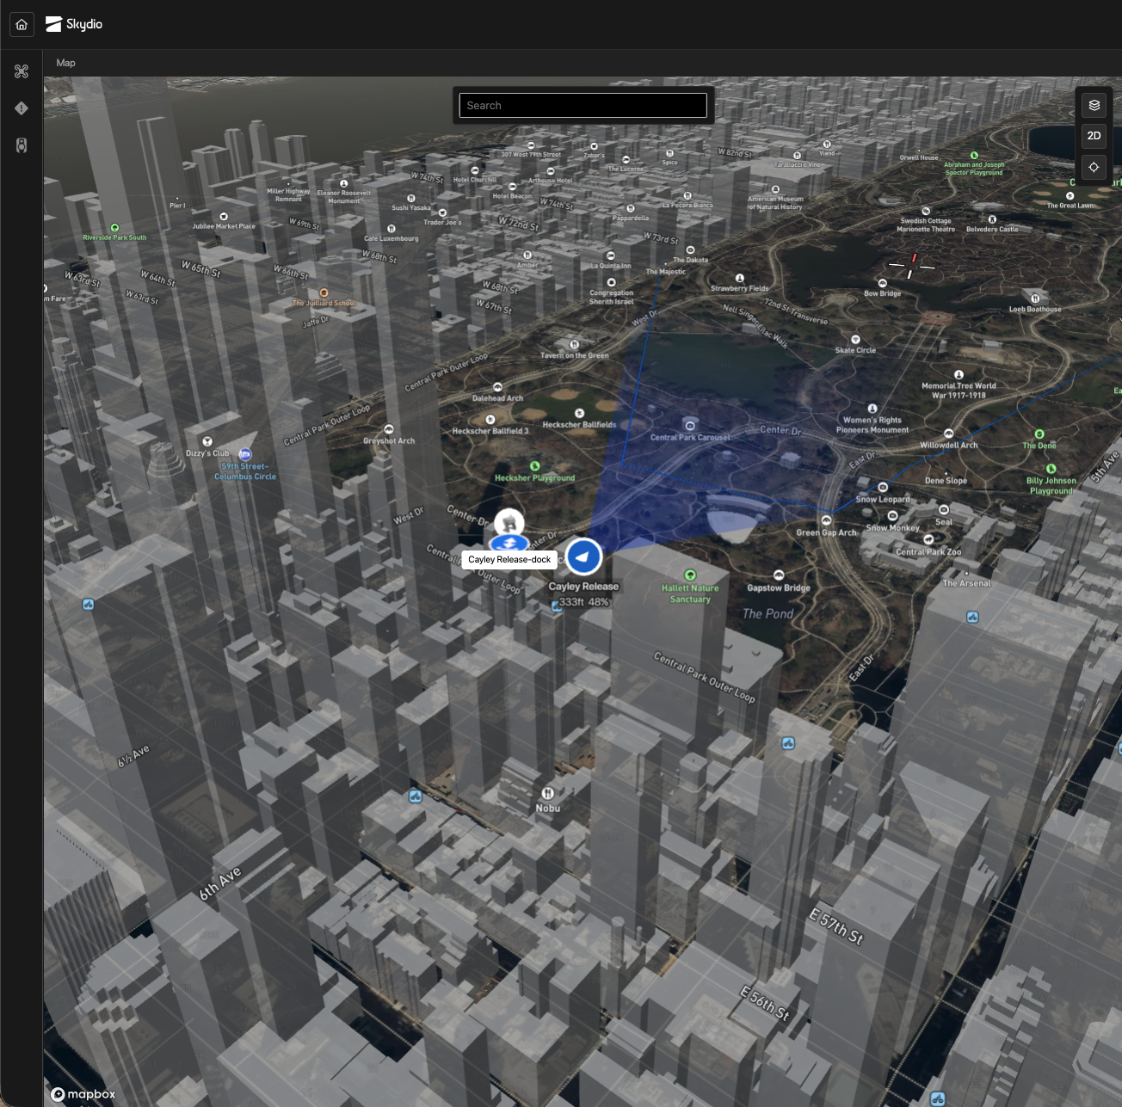The height and width of the screenshot is (1107, 1122).
Task: Click the home icon in the top bar
Action: pos(21,24)
